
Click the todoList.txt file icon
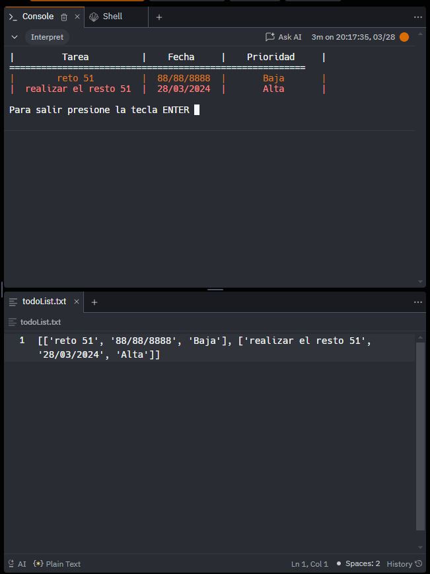point(13,301)
